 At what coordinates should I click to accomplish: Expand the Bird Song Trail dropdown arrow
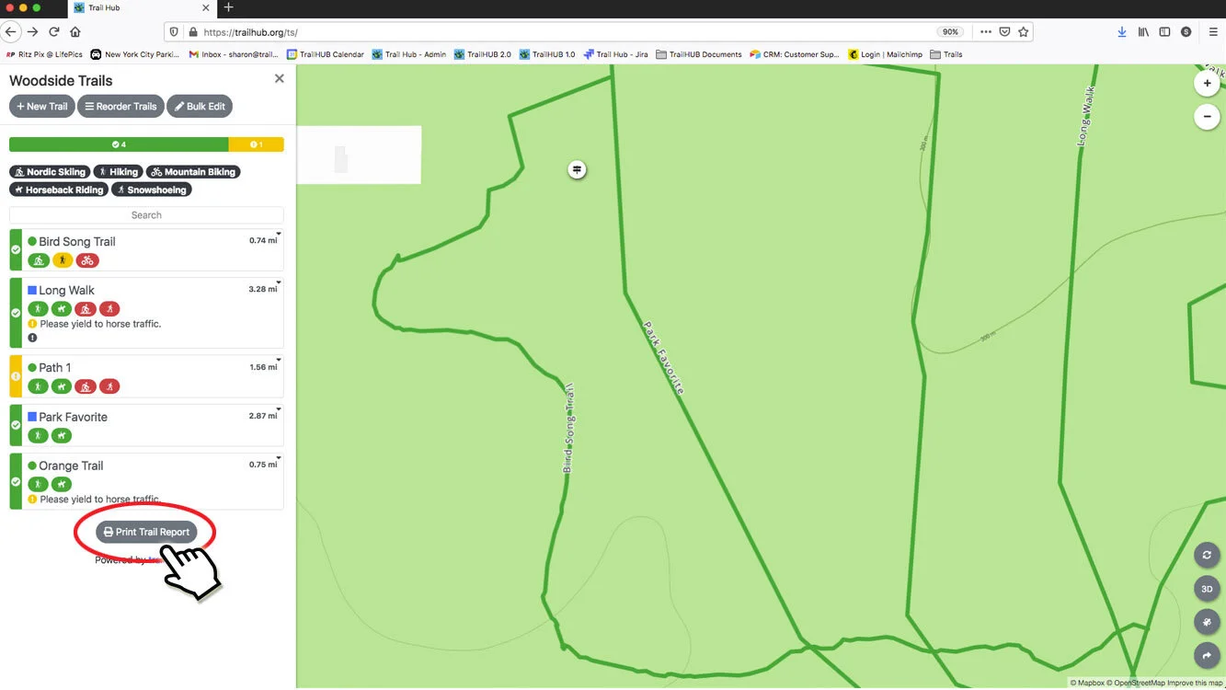[x=279, y=235]
